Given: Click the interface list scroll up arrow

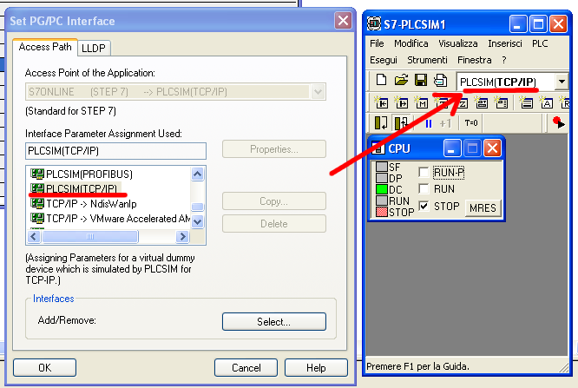Looking at the screenshot, I should coord(198,174).
